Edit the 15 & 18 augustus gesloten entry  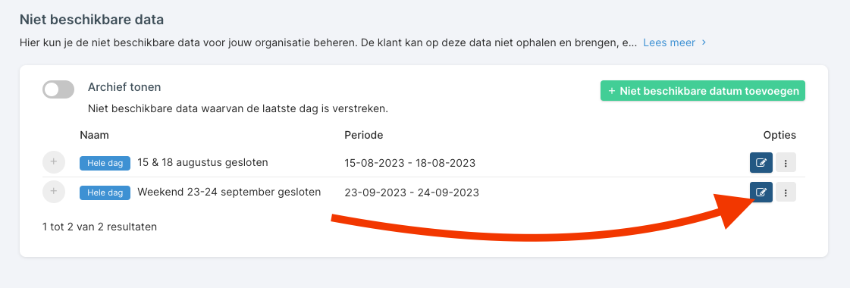(761, 162)
